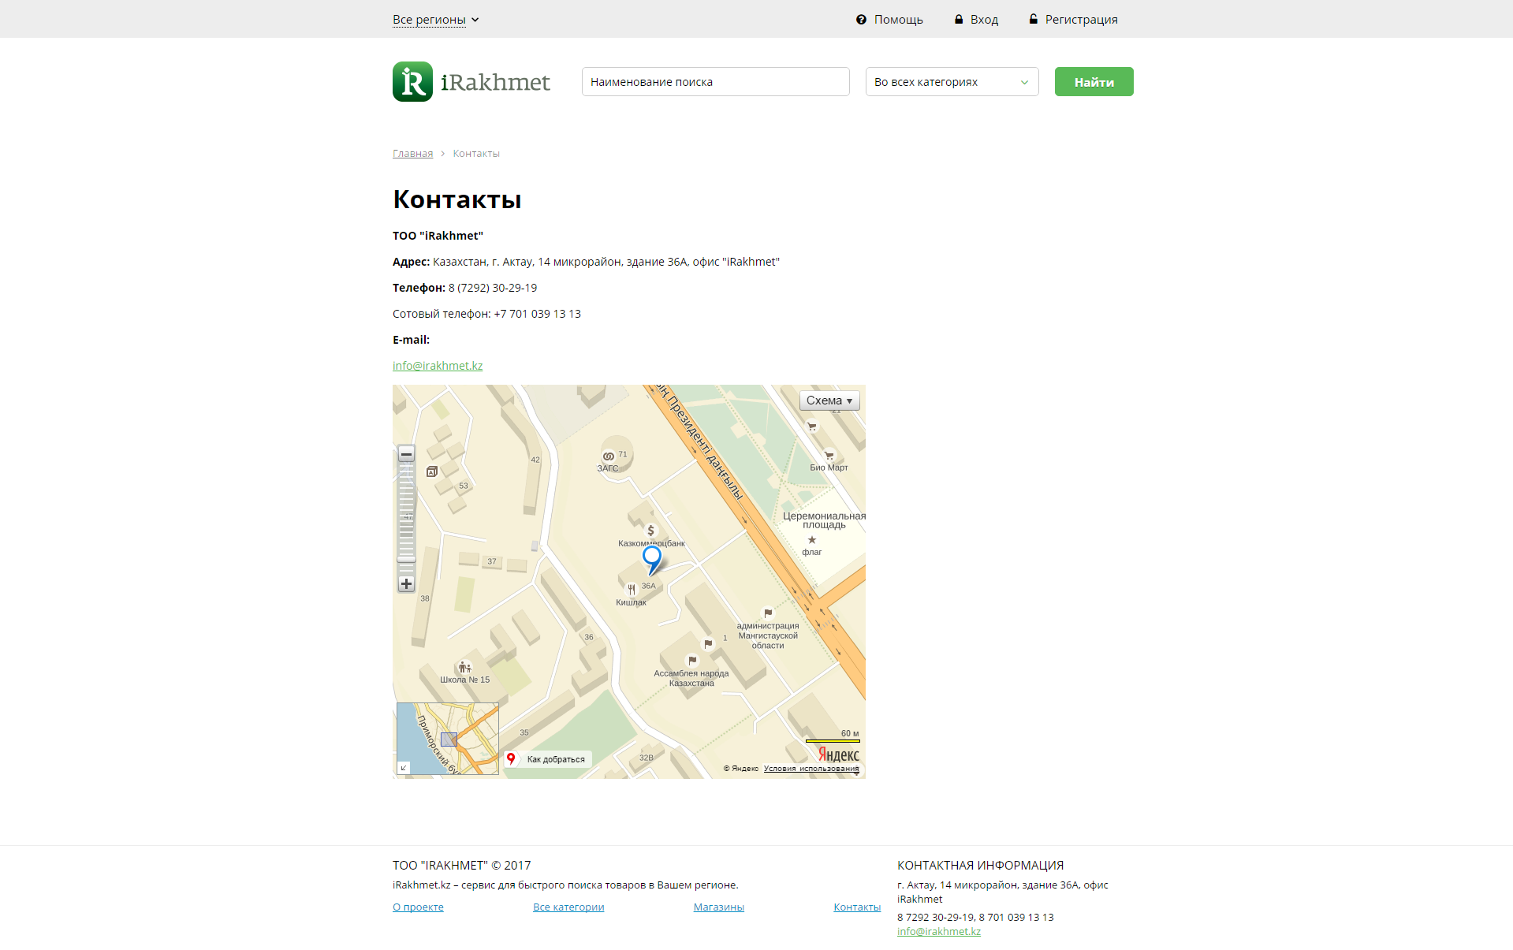Go to Главная via breadcrumb
The height and width of the screenshot is (950, 1513).
(x=412, y=154)
